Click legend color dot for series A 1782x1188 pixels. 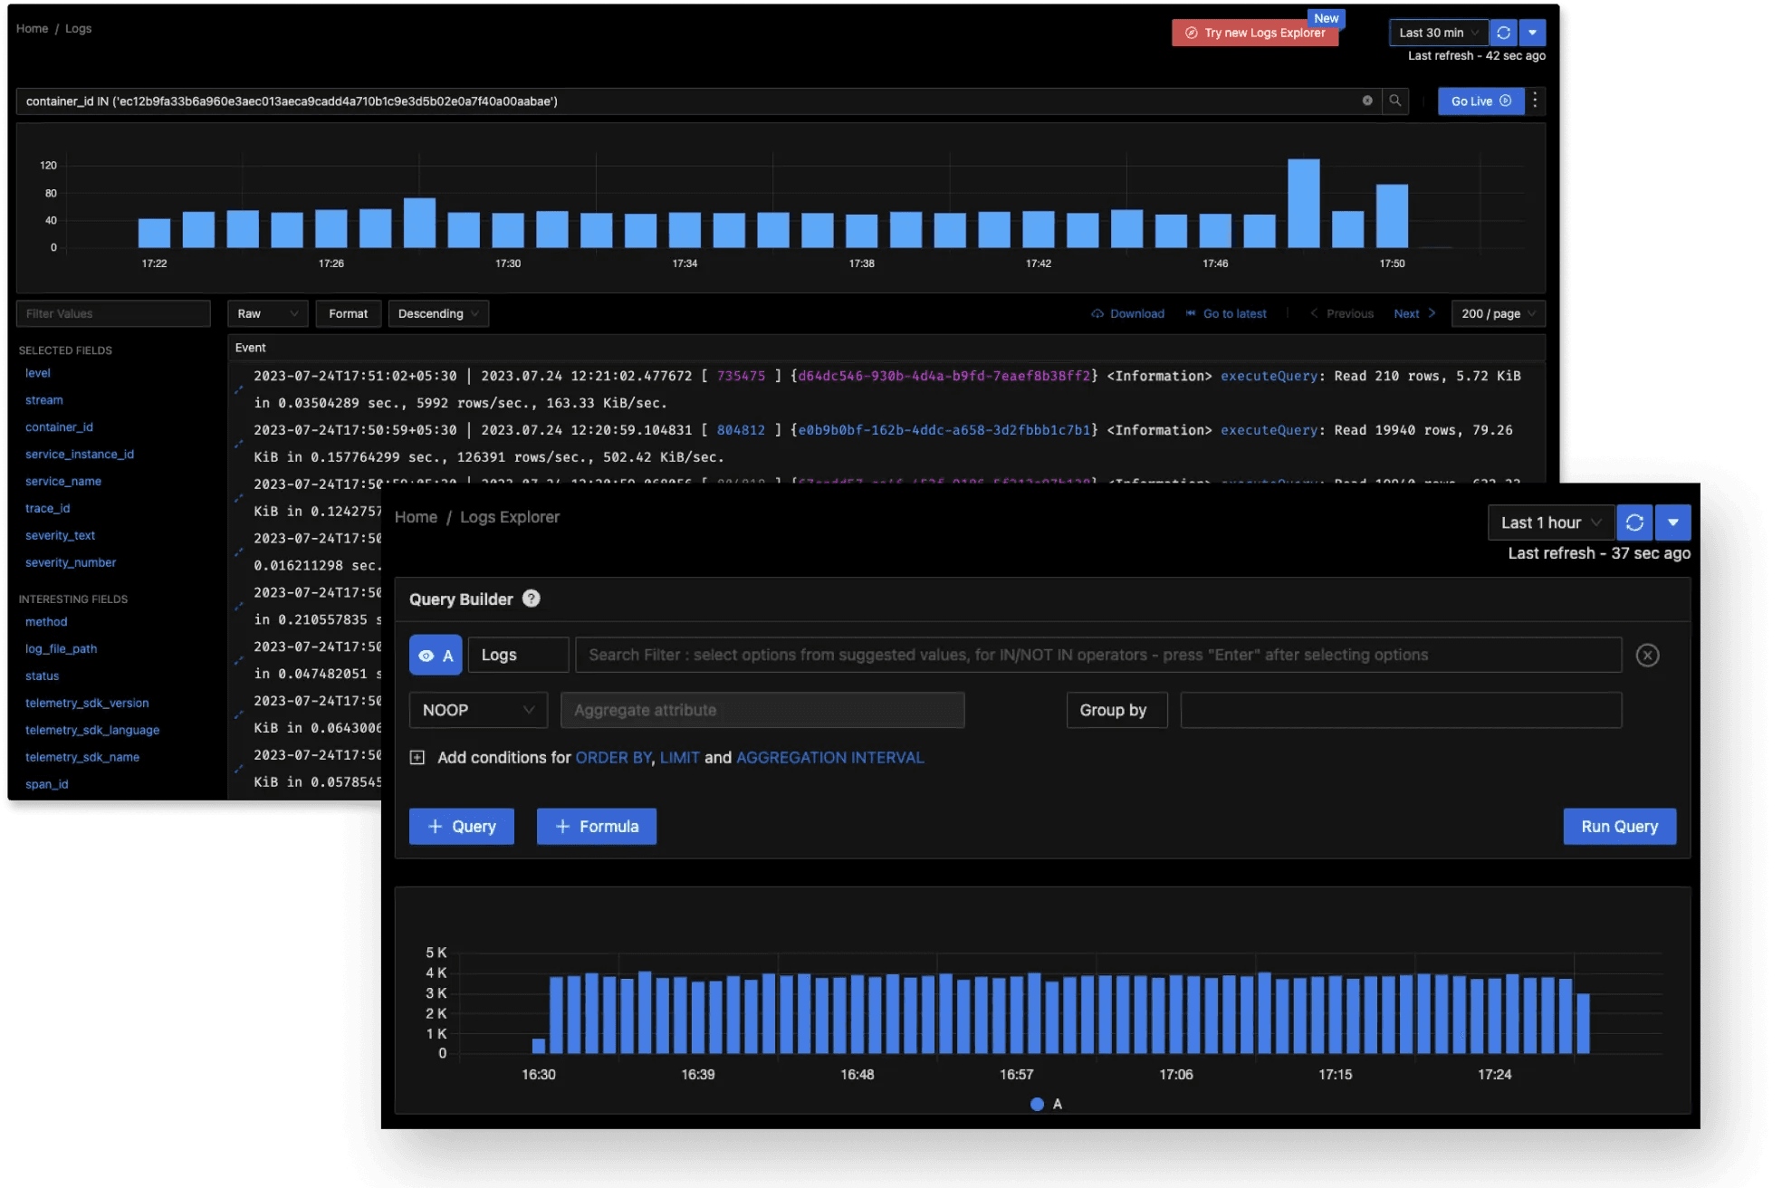click(1037, 1104)
